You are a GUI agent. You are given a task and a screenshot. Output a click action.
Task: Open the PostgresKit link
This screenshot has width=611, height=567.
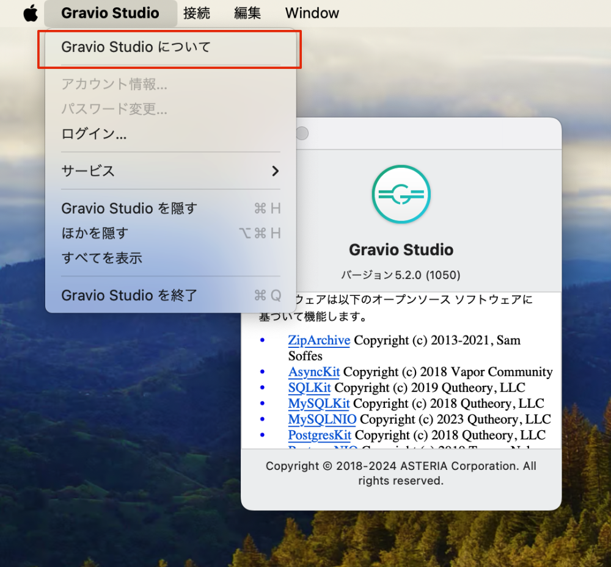pyautogui.click(x=320, y=435)
